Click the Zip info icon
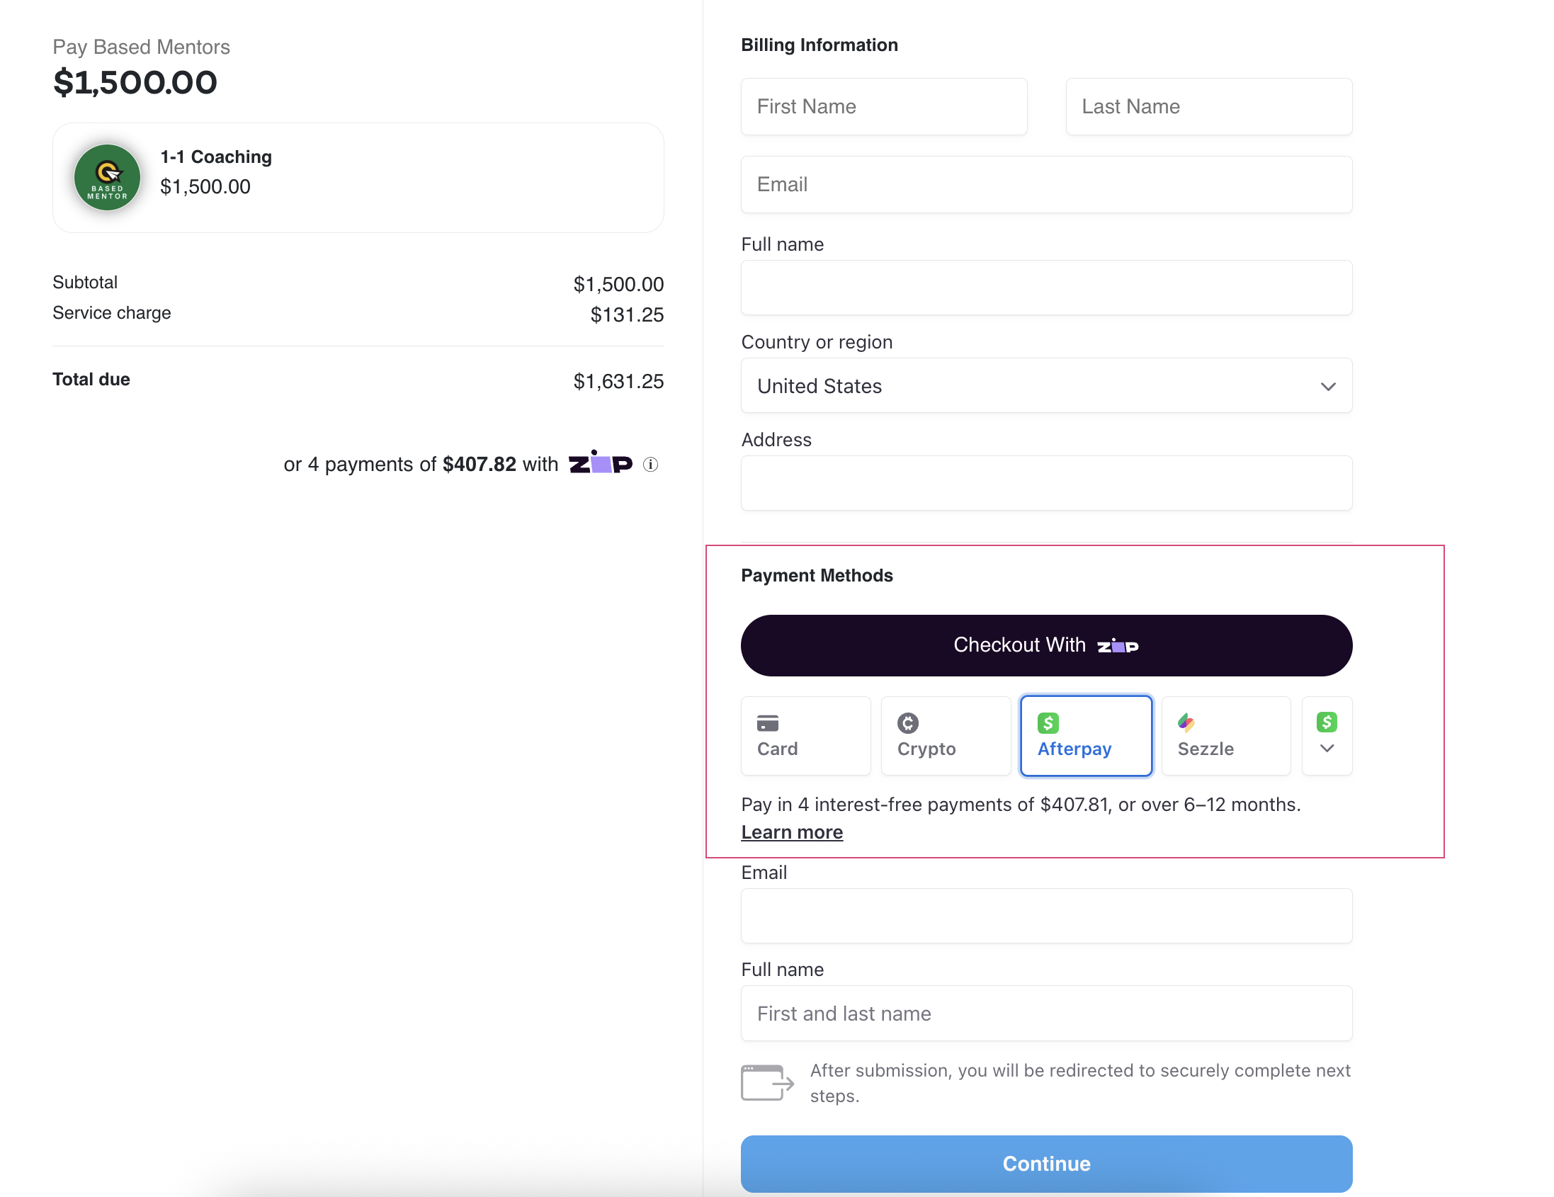The image size is (1554, 1197). tap(650, 465)
